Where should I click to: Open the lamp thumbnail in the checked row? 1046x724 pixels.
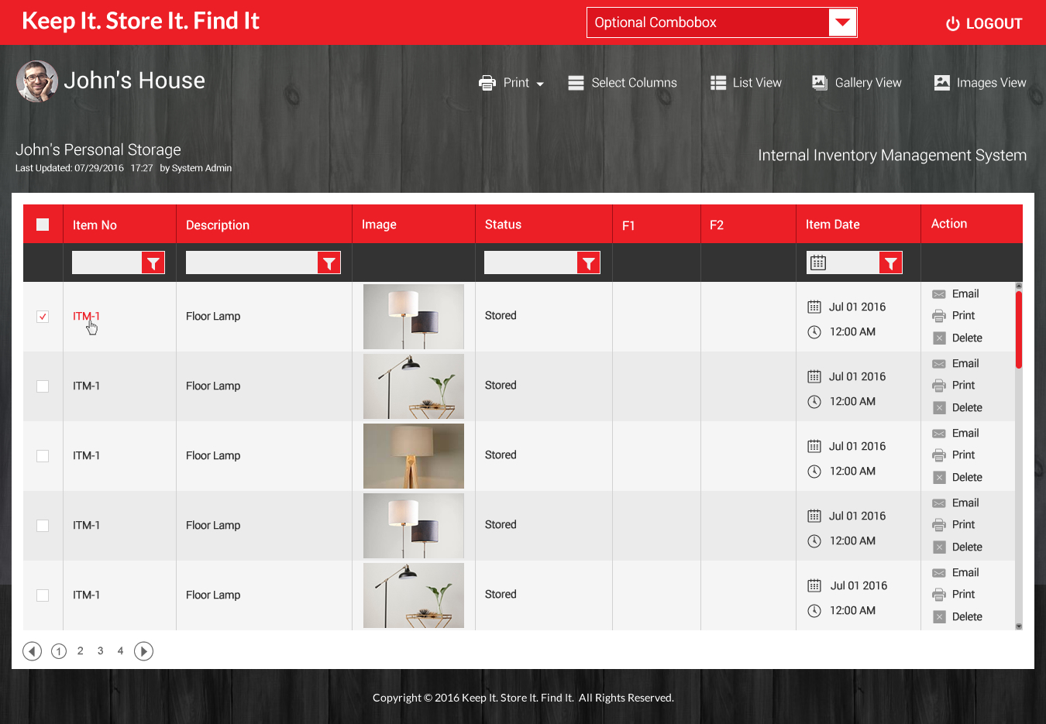[414, 317]
